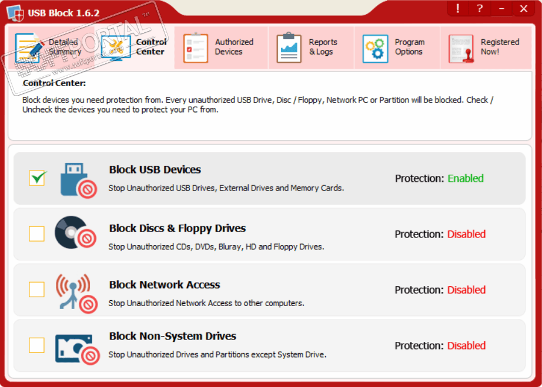Viewport: 542px width, 387px height.
Task: Go to the Reports & Logs tab
Action: click(x=311, y=47)
